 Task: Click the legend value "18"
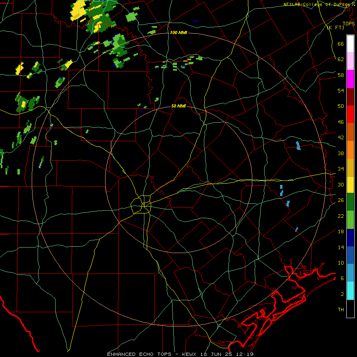pyautogui.click(x=341, y=232)
